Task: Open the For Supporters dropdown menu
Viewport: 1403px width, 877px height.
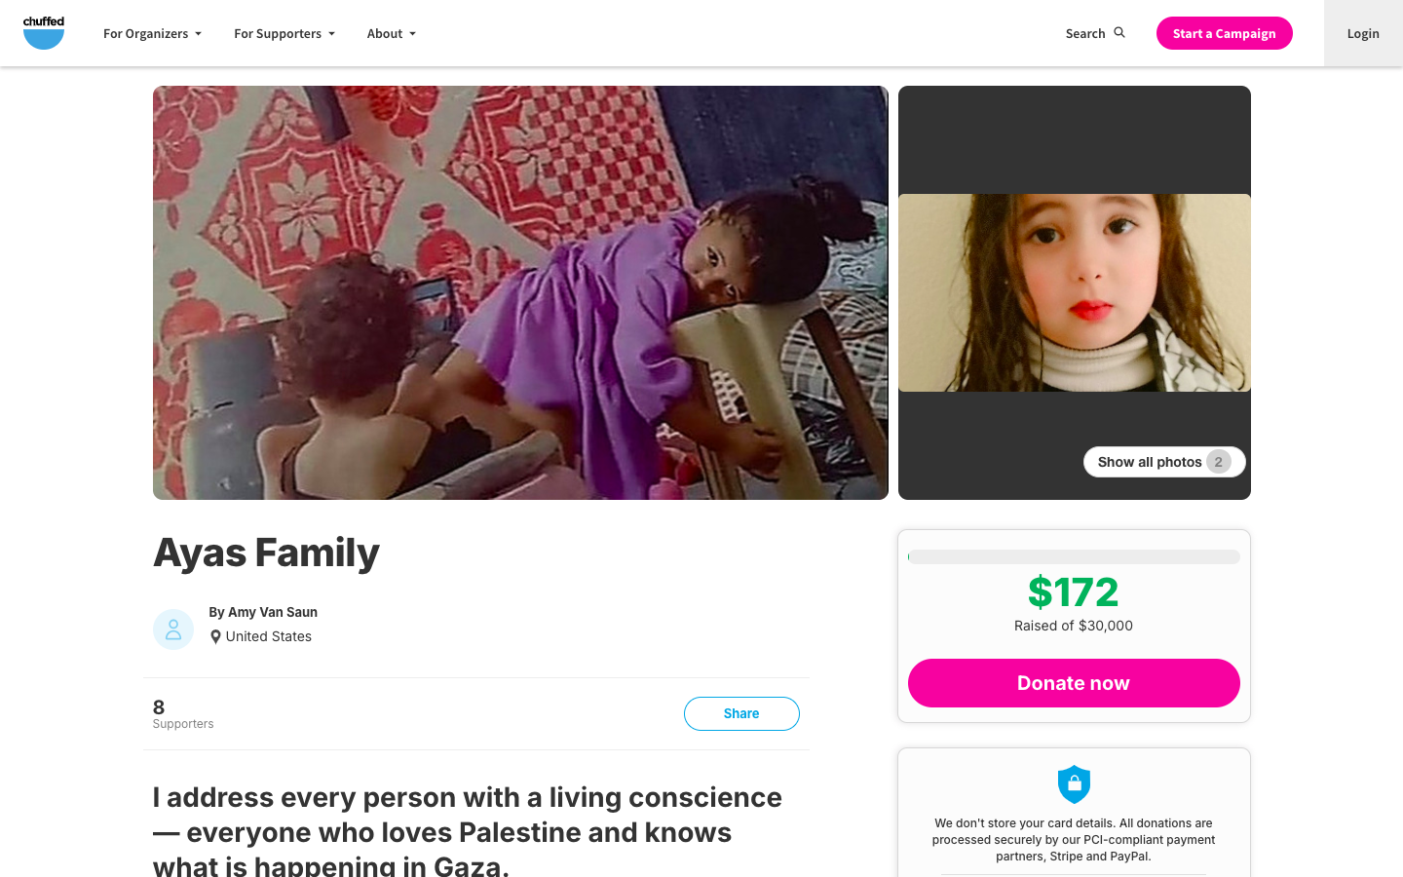Action: click(284, 33)
